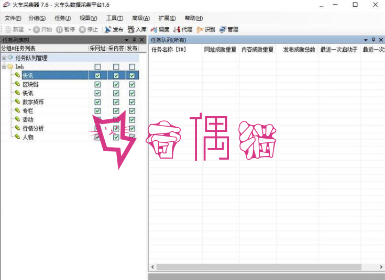Close the 任务队列(所有) panel
The height and width of the screenshot is (280, 385).
tap(381, 40)
